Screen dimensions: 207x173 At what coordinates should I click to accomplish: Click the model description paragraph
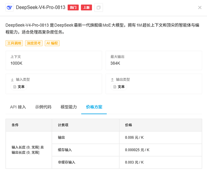coord(102,28)
